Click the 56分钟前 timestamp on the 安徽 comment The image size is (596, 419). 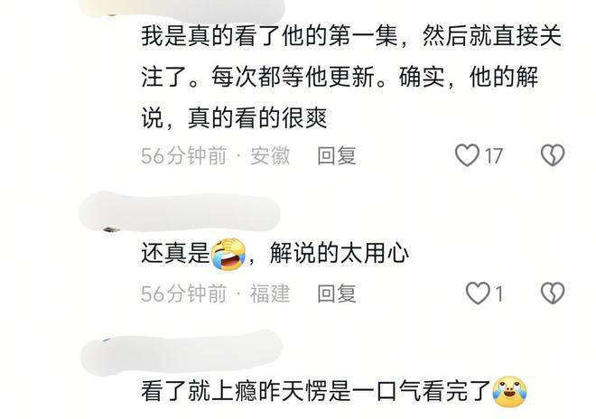pos(183,156)
